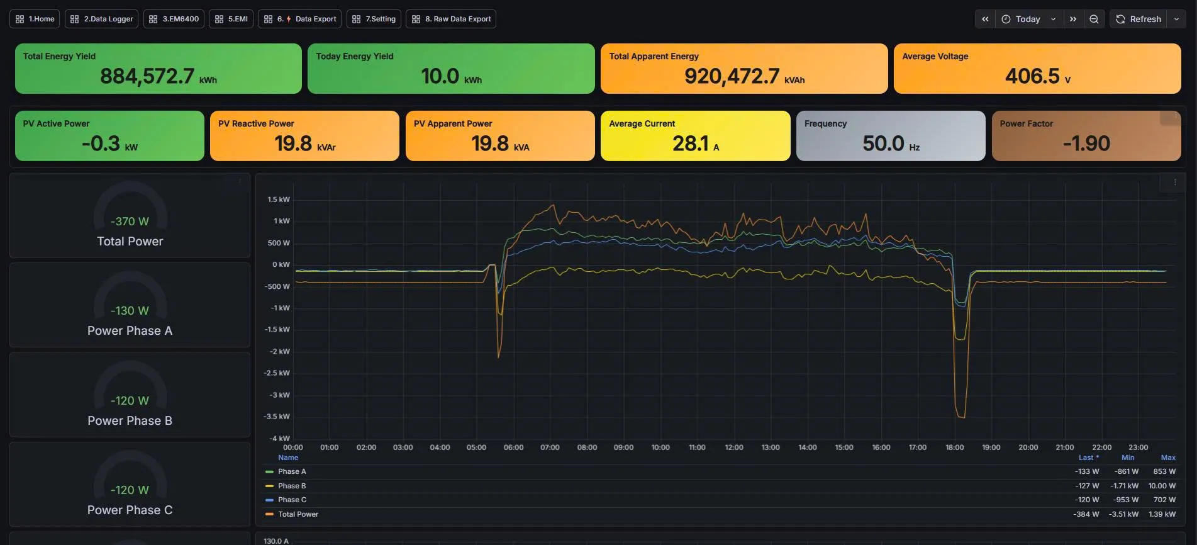The height and width of the screenshot is (545, 1197).
Task: Click the 12:00 label on the chart time axis
Action: point(734,447)
